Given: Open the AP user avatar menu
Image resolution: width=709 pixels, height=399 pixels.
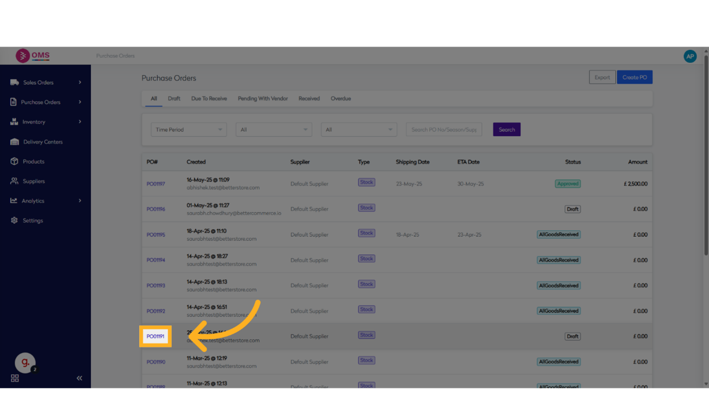Looking at the screenshot, I should (690, 57).
